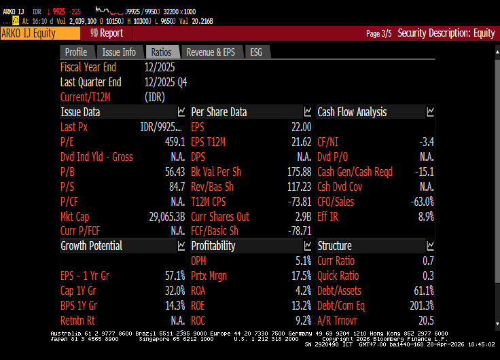Open chart icon beside Growth Potential header
The height and width of the screenshot is (360, 500).
[181, 246]
